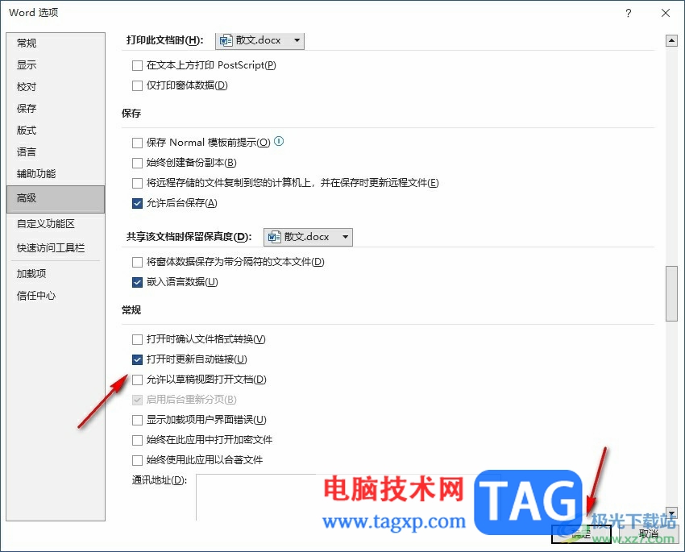Click the scrollbar up arrow

point(671,41)
